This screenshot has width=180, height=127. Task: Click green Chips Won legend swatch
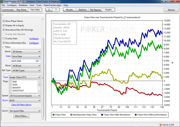point(53,115)
